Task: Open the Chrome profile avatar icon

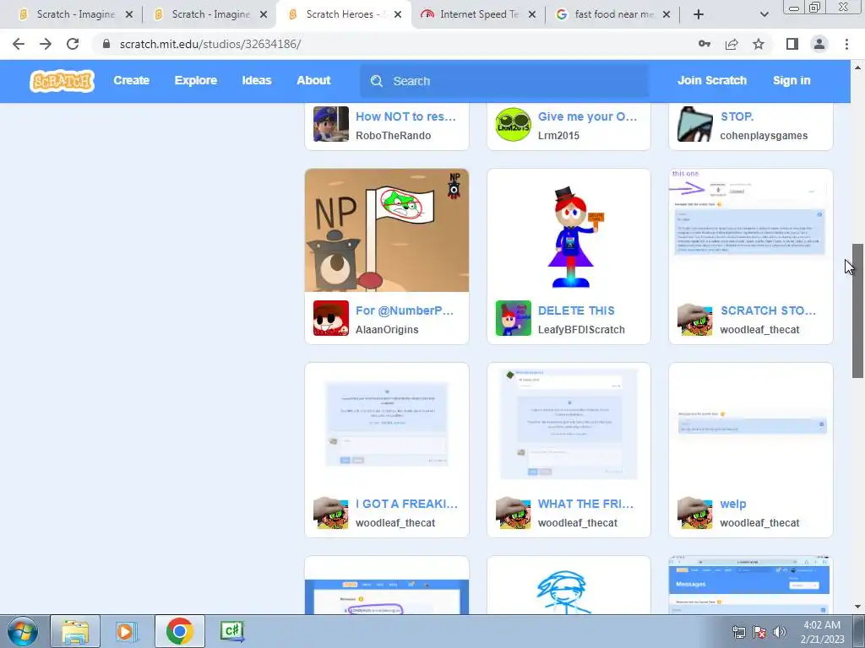Action: tap(819, 44)
